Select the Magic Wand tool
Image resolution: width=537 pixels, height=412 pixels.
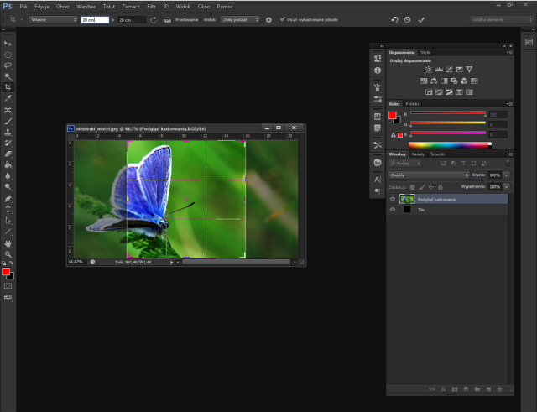pos(8,76)
